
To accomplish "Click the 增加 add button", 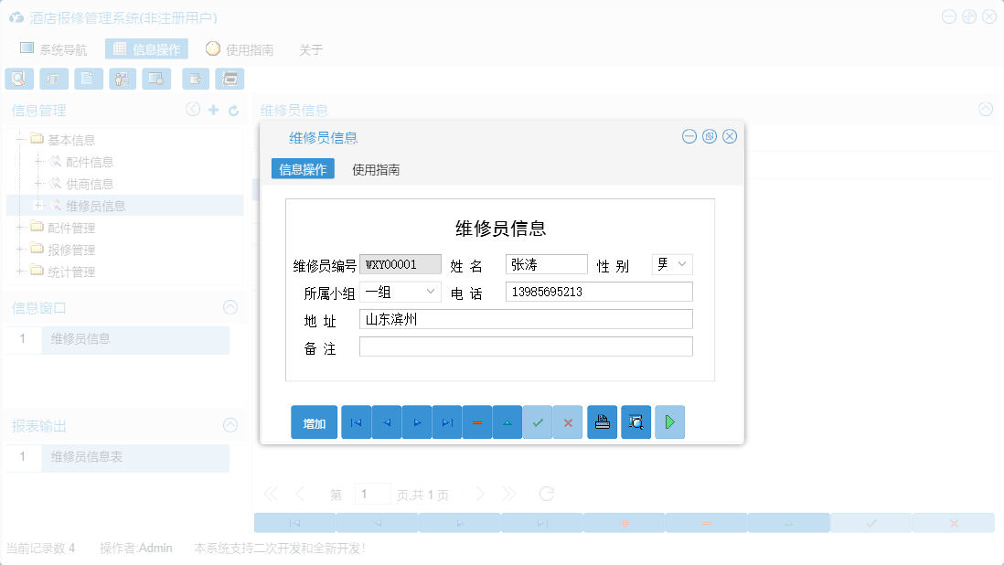I will point(315,421).
